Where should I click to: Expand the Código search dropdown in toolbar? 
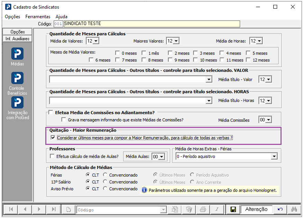[163, 209]
